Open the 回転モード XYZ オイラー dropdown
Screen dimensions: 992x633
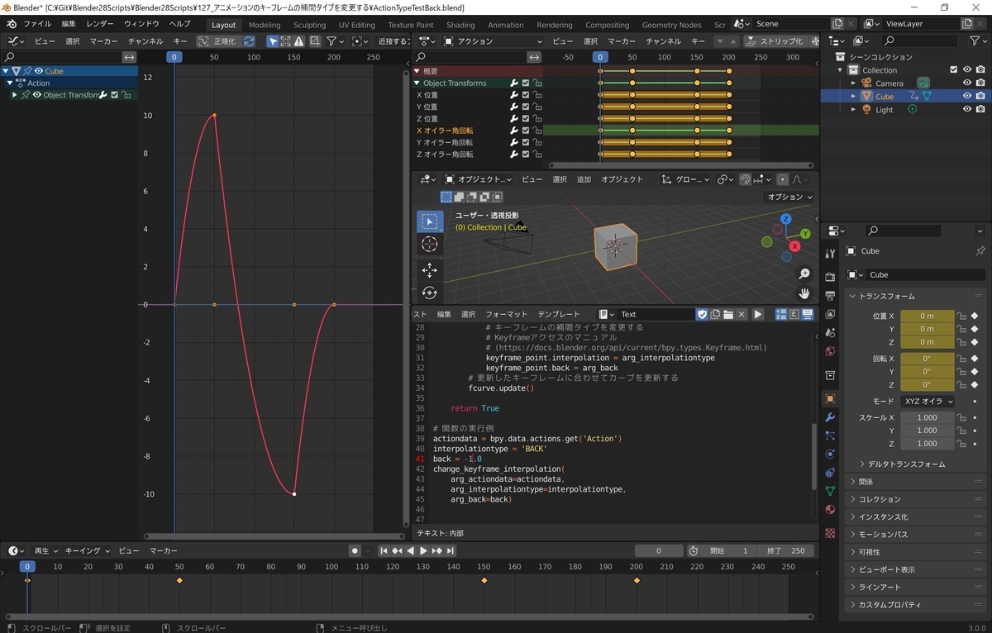tap(928, 401)
